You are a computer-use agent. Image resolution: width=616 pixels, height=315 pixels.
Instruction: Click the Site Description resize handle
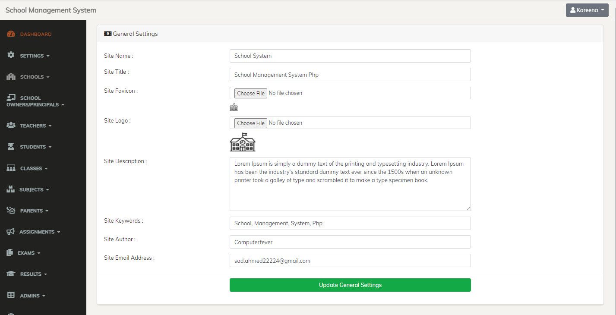[468, 208]
